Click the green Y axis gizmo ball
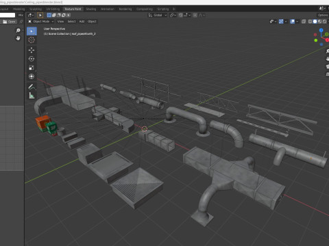This screenshot has width=329, height=246. pyautogui.click(x=327, y=34)
